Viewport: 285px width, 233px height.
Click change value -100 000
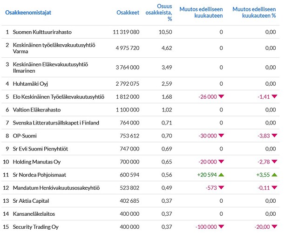click(x=206, y=227)
